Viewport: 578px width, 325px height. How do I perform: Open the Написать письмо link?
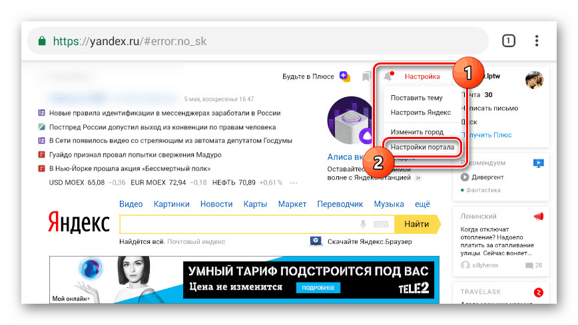point(489,108)
